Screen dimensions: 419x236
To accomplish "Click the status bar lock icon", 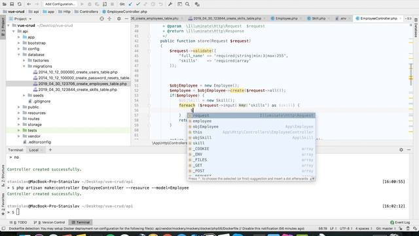I will pyautogui.click(x=400, y=229).
